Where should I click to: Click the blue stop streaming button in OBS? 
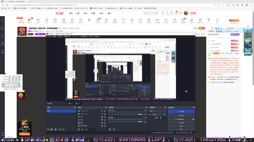click(181, 111)
